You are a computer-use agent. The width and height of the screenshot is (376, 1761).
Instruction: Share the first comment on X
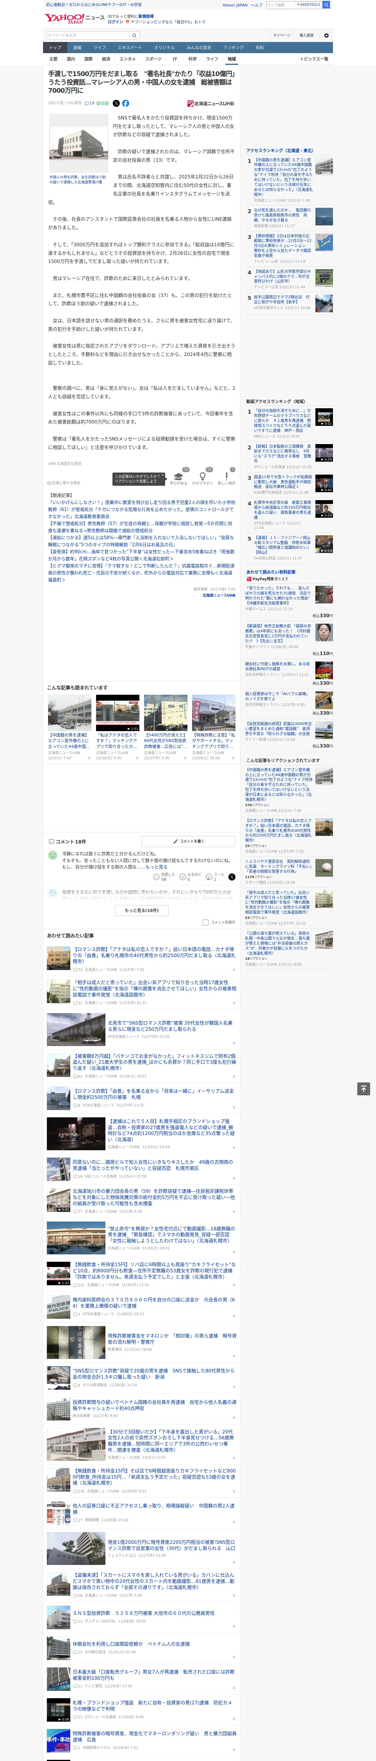click(x=232, y=876)
